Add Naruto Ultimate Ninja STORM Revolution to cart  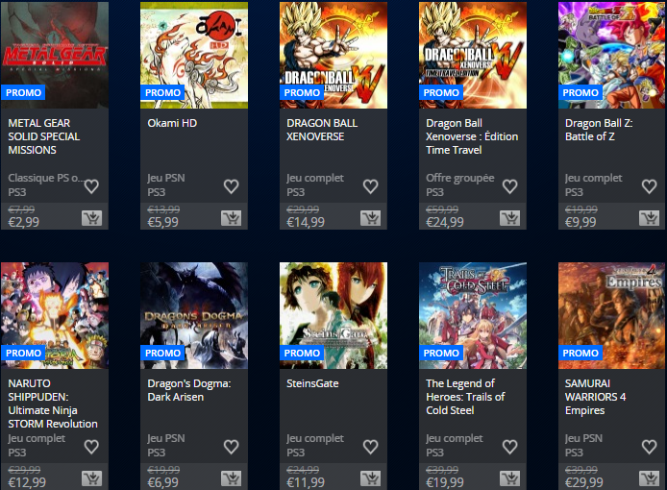(x=92, y=478)
